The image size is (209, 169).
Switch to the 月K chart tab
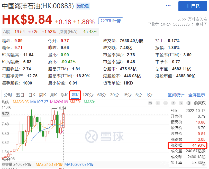(x=53, y=95)
